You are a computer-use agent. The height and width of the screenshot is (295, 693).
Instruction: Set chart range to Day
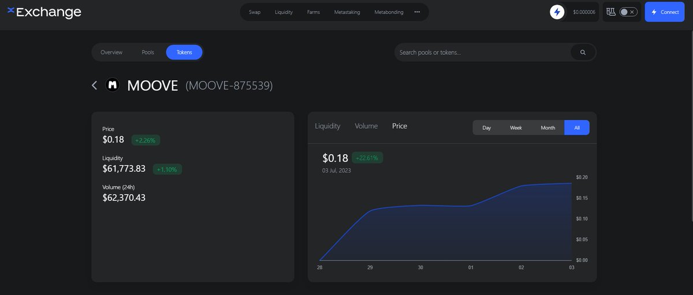[487, 128]
